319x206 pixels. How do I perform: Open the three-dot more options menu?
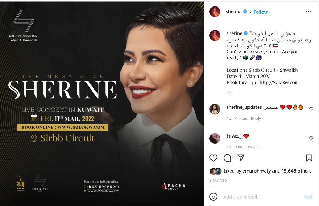[308, 12]
